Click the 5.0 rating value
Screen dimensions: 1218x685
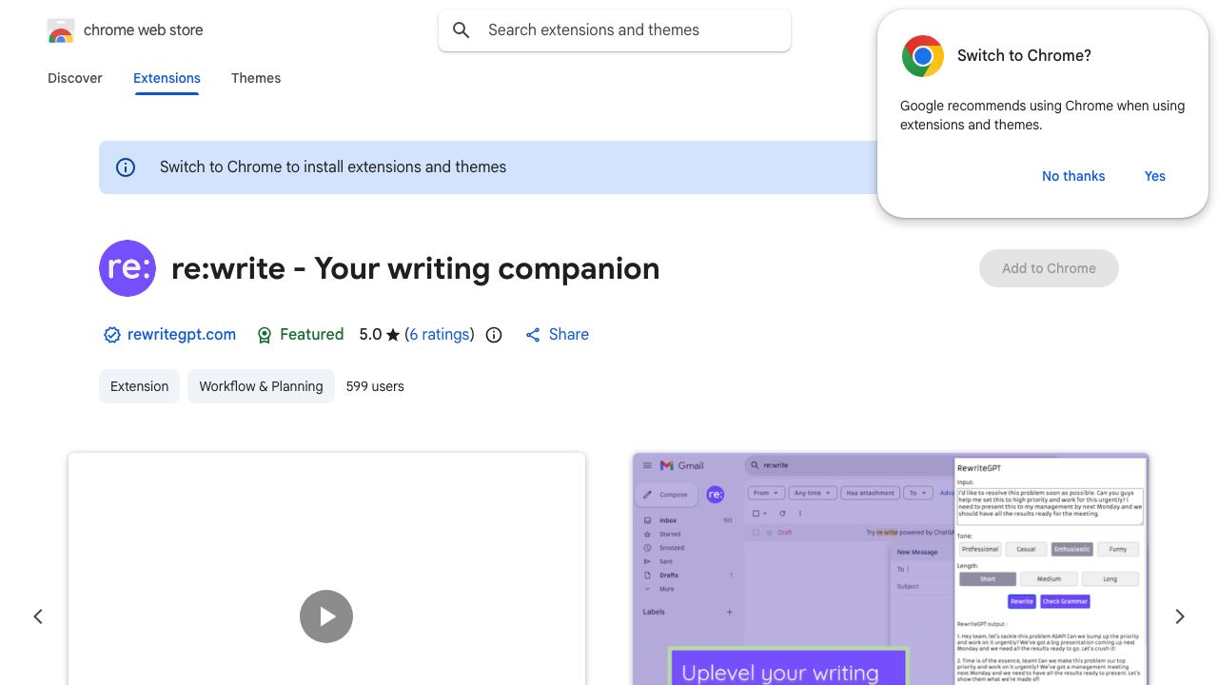pyautogui.click(x=370, y=335)
